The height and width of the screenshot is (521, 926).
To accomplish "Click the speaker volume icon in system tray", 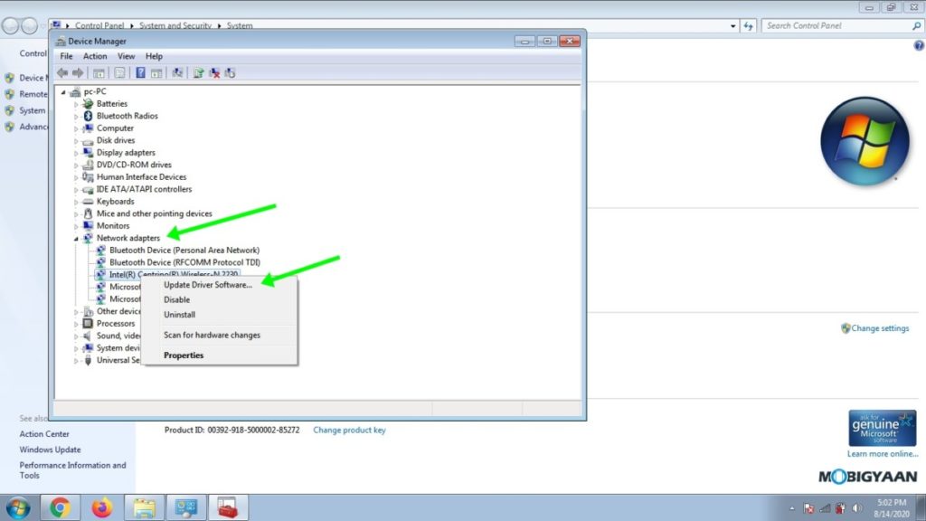I will click(856, 507).
